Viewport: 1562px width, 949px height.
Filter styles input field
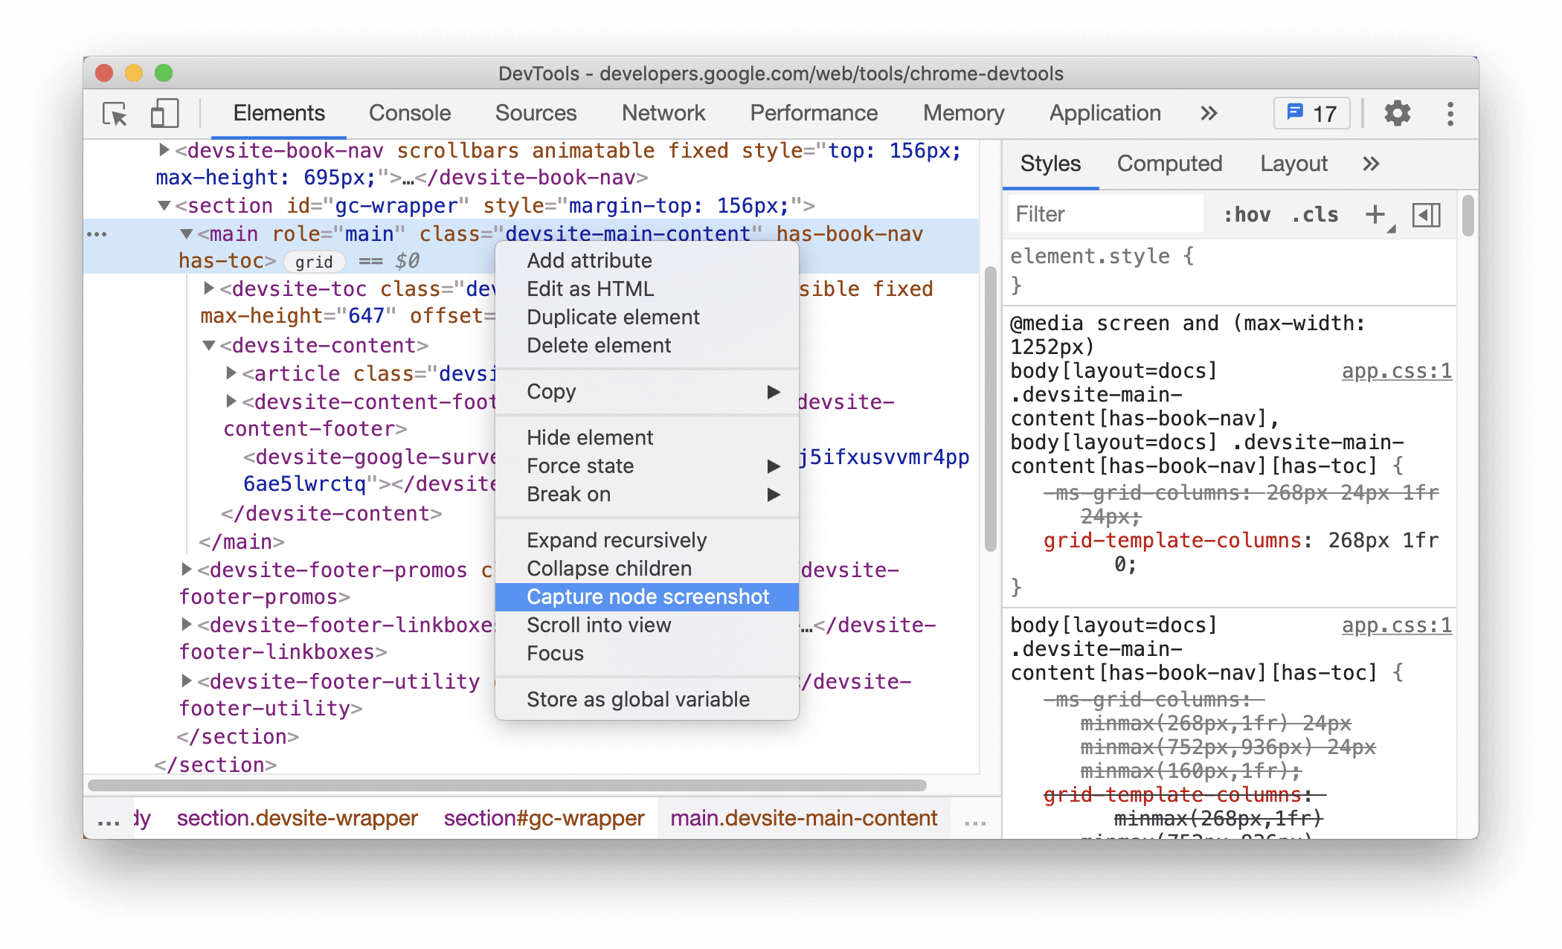(1093, 214)
